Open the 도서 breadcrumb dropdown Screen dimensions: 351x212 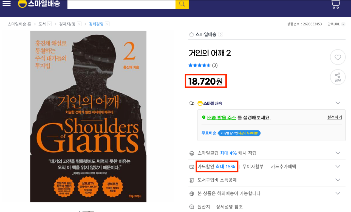pyautogui.click(x=49, y=24)
